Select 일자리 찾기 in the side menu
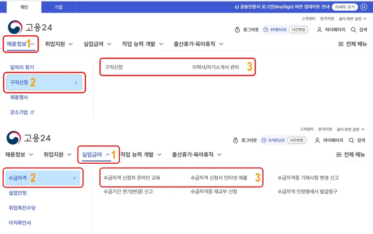373x234 pixels. (x=22, y=67)
